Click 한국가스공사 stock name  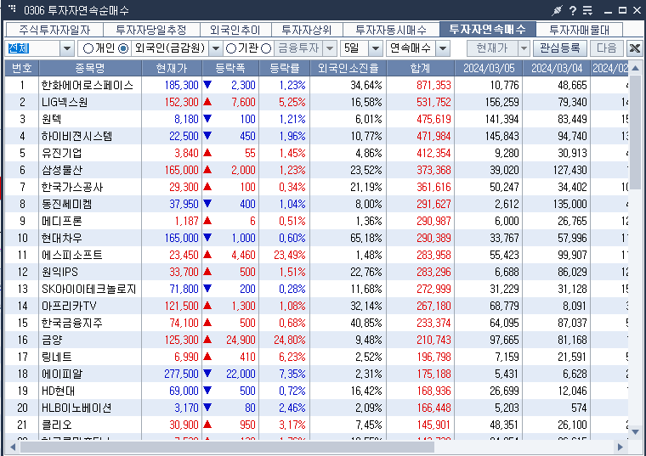(x=72, y=188)
